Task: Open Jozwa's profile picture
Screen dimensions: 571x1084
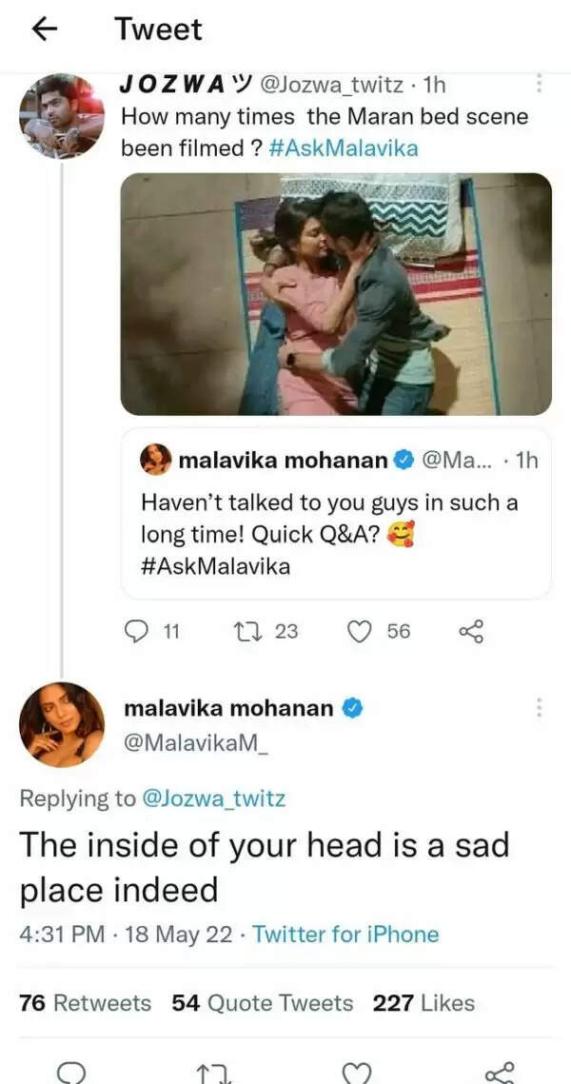Action: [62, 114]
